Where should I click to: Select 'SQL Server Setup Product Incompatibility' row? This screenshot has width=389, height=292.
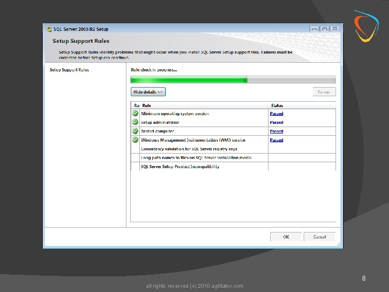[x=233, y=167]
